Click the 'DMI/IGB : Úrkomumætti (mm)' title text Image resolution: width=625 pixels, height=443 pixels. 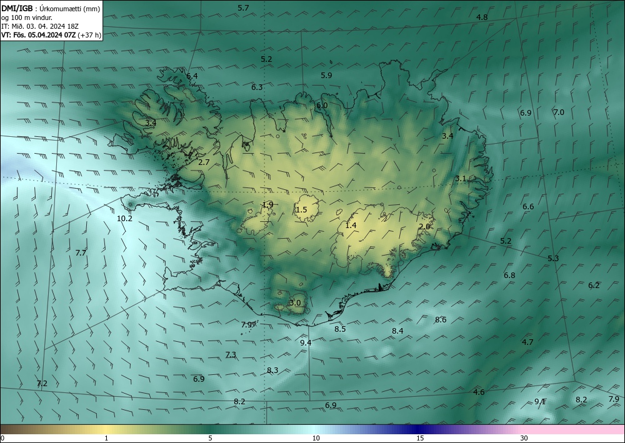pyautogui.click(x=51, y=8)
